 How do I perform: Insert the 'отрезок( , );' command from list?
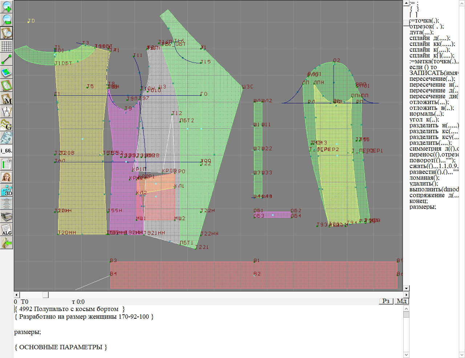pos(426,27)
